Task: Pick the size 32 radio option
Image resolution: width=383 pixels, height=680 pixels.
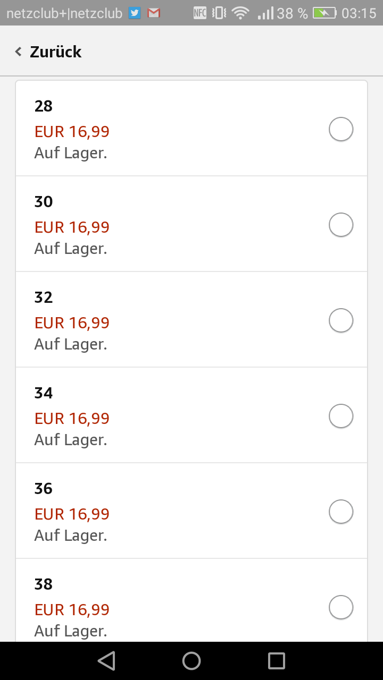Action: click(x=341, y=320)
